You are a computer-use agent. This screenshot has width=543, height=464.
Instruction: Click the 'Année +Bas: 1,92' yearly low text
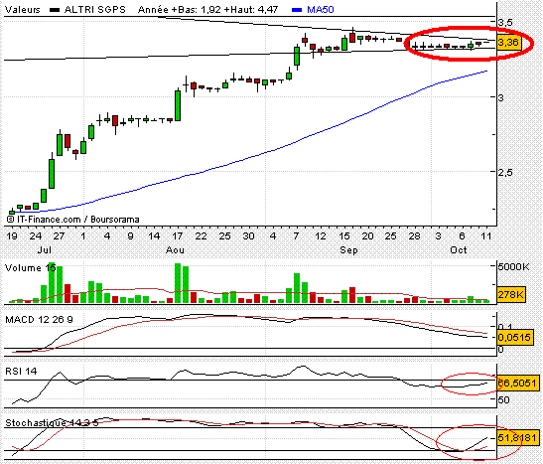(x=180, y=9)
